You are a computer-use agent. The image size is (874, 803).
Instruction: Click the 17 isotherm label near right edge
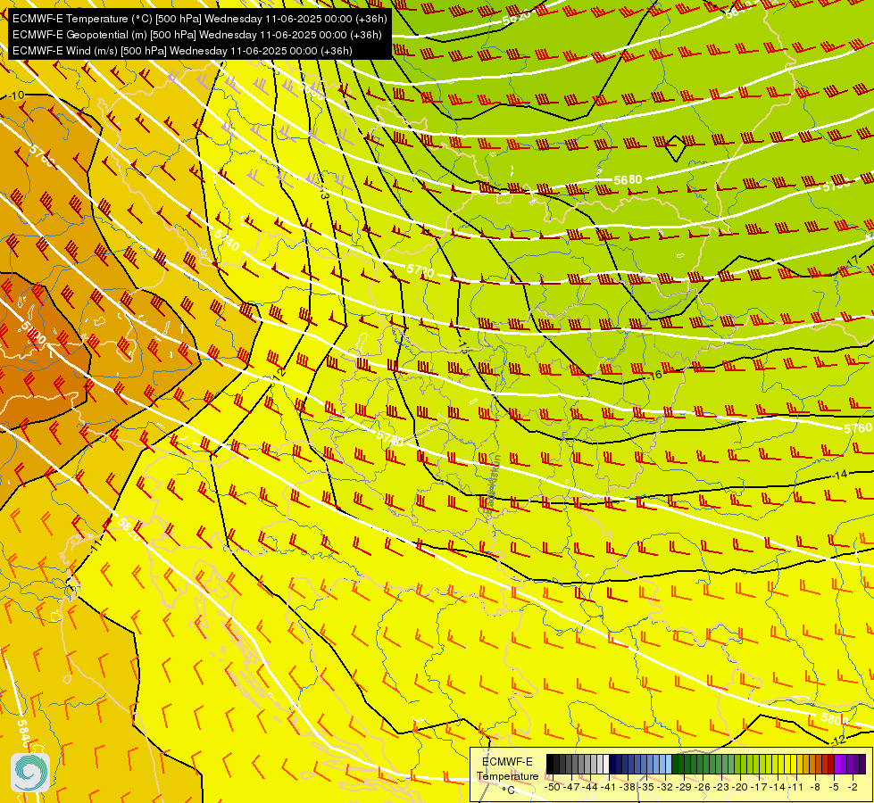click(x=853, y=261)
